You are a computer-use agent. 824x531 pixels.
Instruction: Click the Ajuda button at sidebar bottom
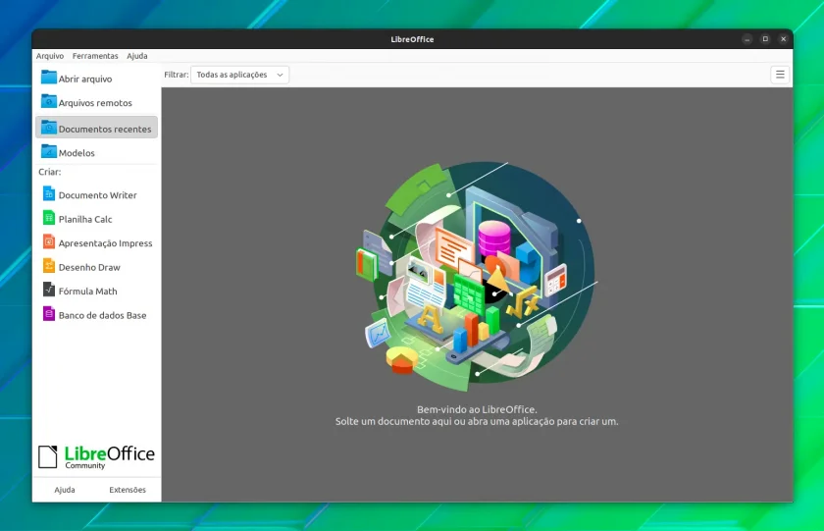pos(65,490)
